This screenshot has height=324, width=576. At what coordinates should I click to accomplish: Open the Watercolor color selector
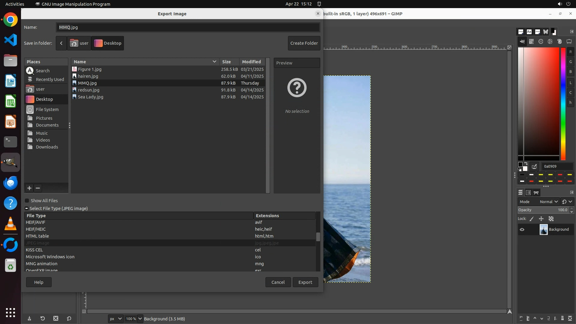pyautogui.click(x=541, y=42)
